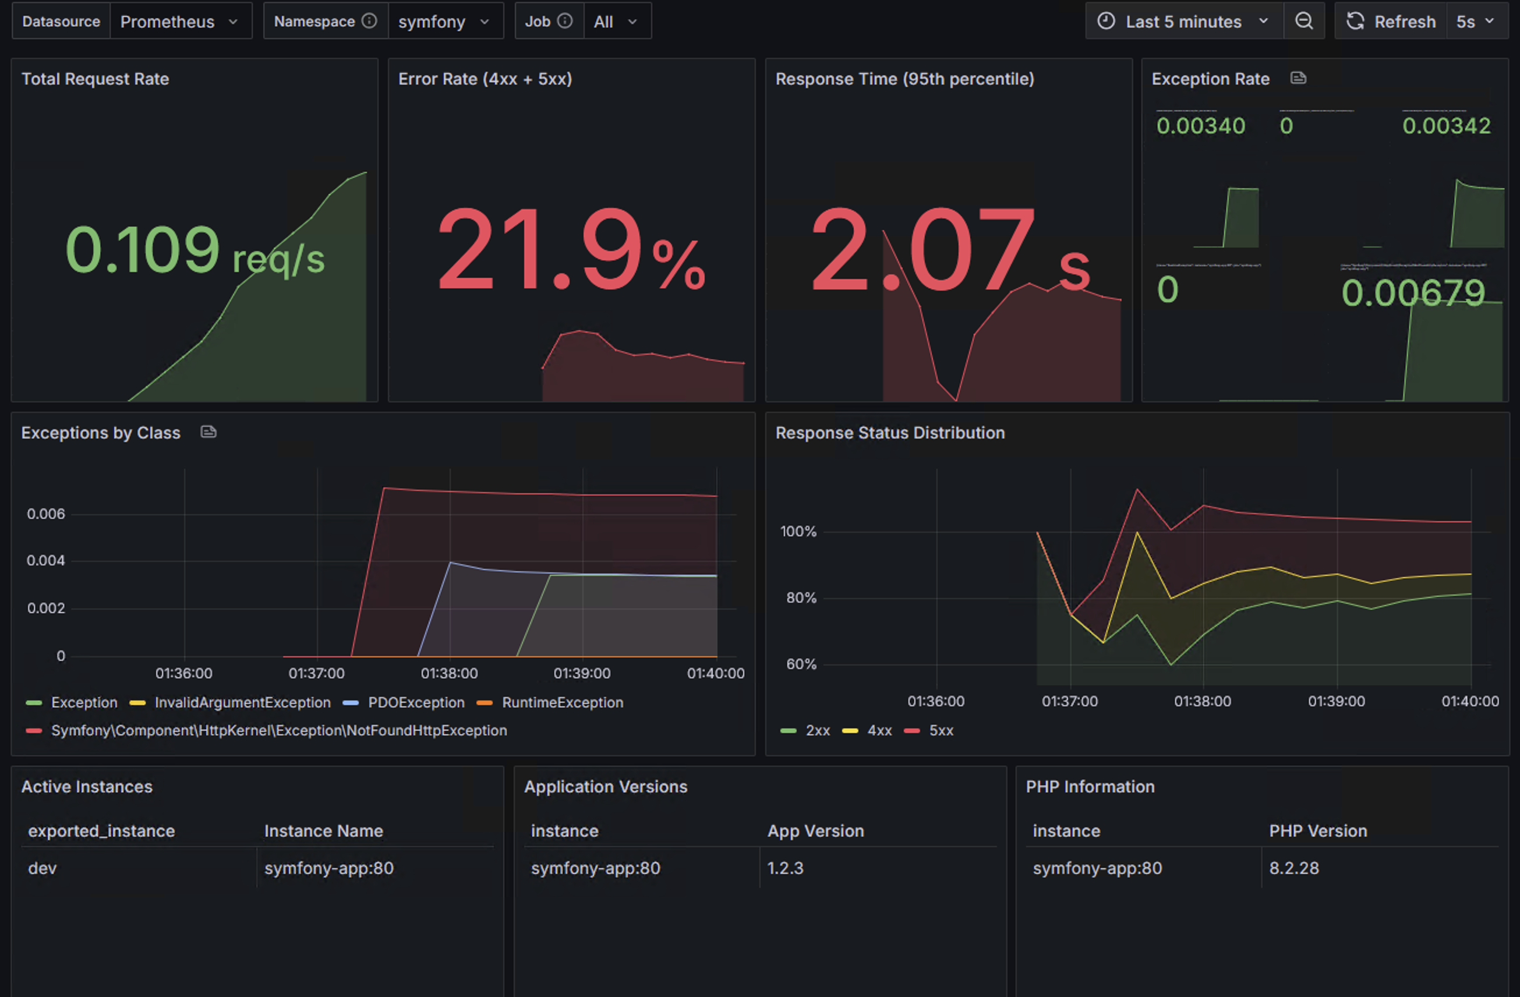The image size is (1520, 997).
Task: Click the zoom out time range icon
Action: pyautogui.click(x=1303, y=21)
